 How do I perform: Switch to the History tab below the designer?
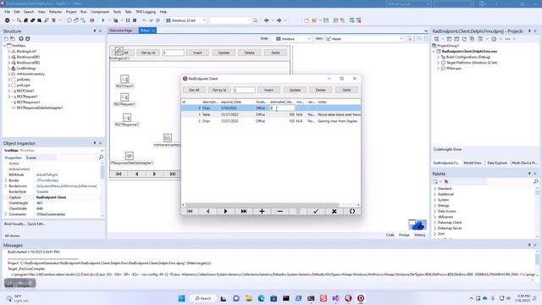(x=420, y=235)
